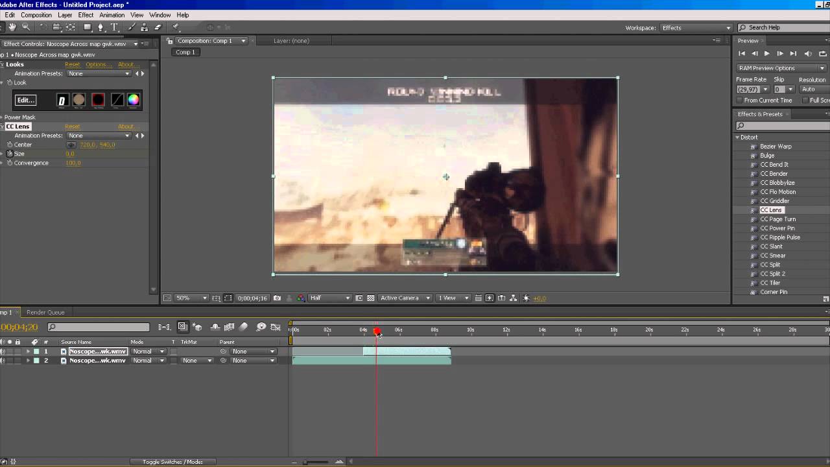Select the Puppet Pin tool
The height and width of the screenshot is (467, 830).
point(176,27)
